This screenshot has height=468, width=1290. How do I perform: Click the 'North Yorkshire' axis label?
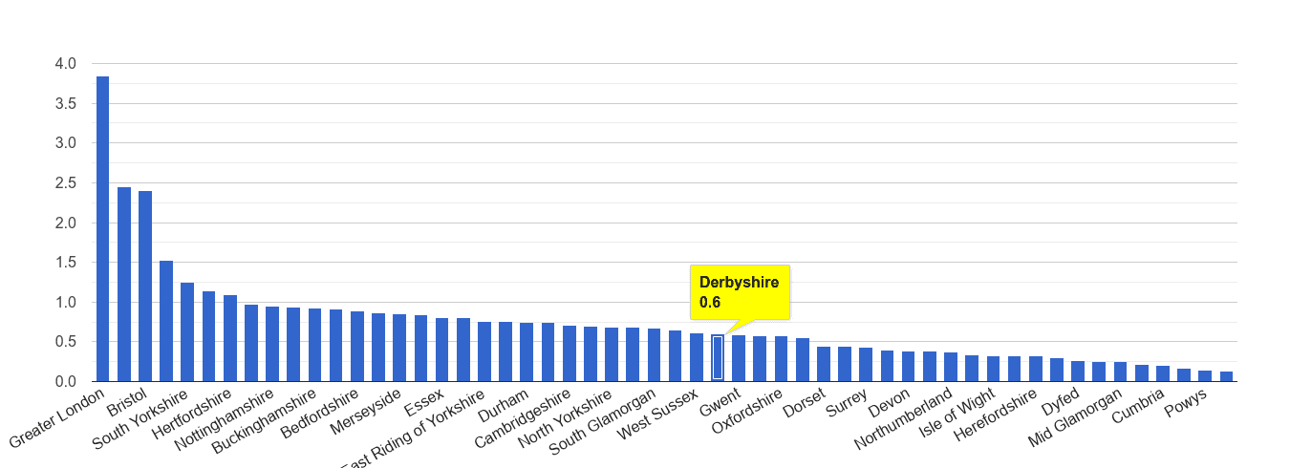pyautogui.click(x=566, y=420)
